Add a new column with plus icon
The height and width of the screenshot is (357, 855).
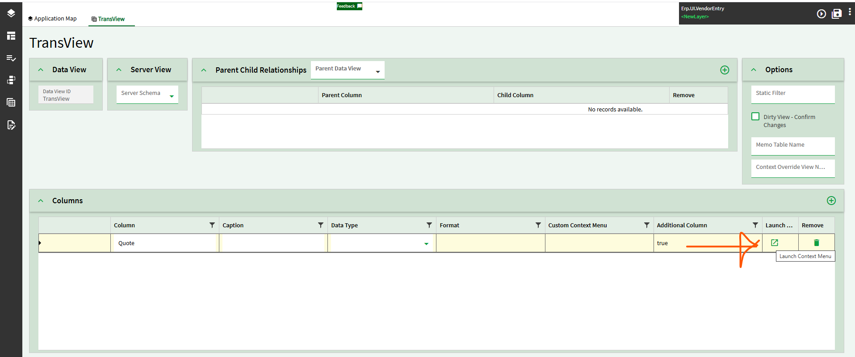tap(831, 201)
